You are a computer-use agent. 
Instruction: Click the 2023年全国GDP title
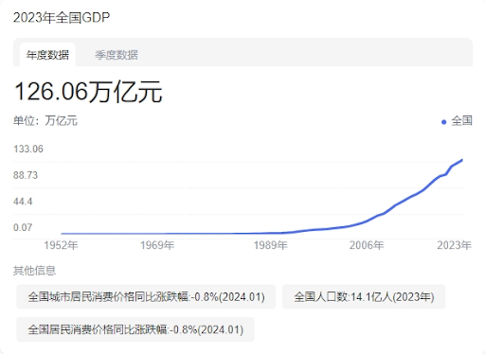coord(62,17)
